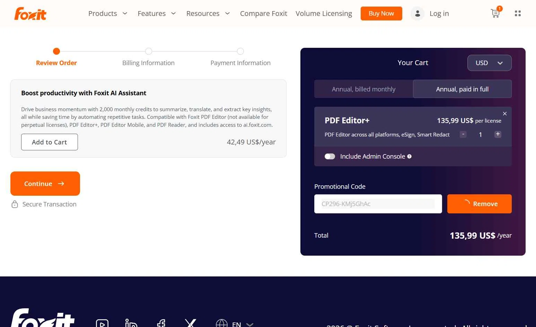
Task: Remove the promotional code
Action: tap(479, 204)
